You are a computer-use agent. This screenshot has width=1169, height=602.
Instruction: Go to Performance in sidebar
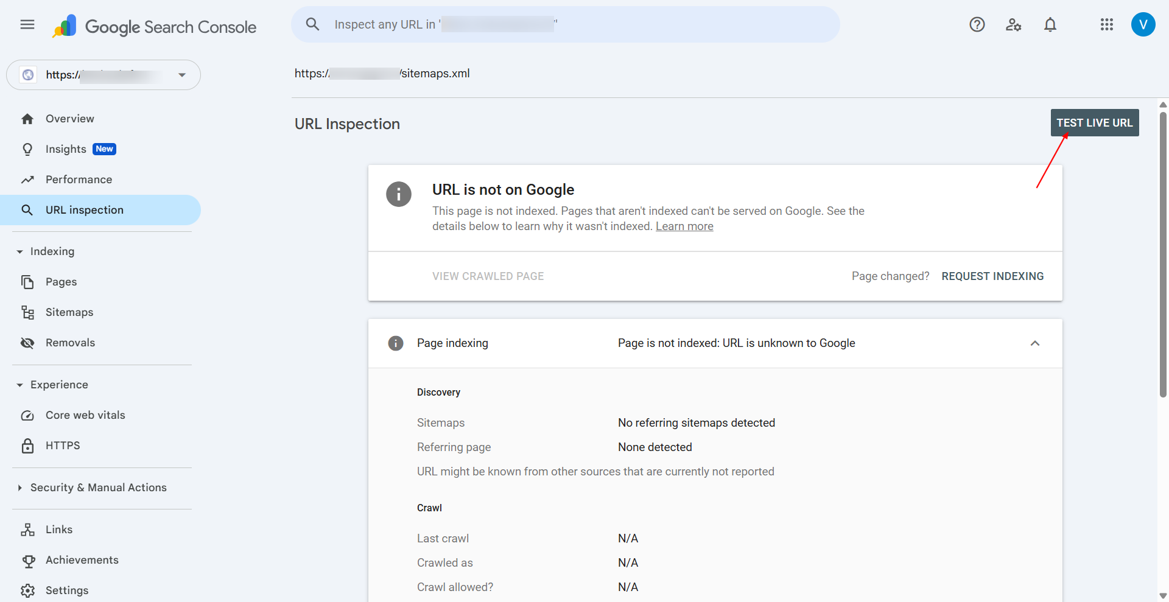(79, 180)
